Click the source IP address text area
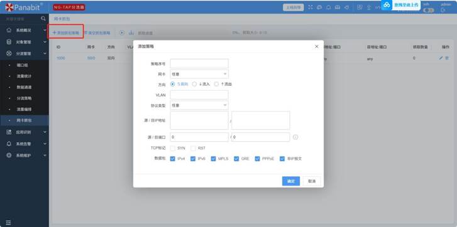The image size is (457, 227). [x=199, y=120]
